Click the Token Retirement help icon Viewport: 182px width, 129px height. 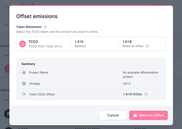tap(45, 27)
